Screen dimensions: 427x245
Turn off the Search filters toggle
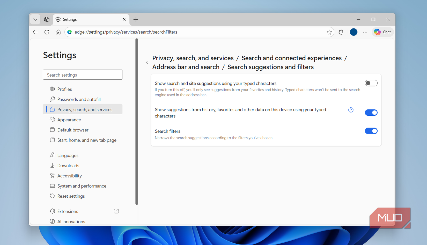click(x=371, y=131)
